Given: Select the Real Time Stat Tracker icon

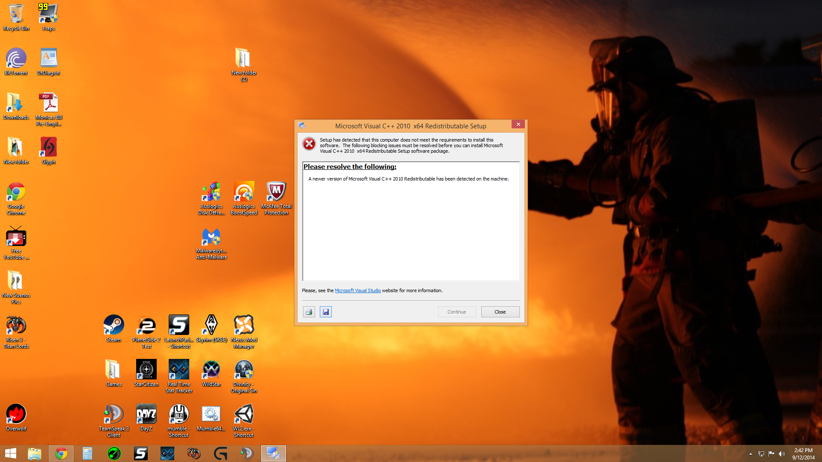Looking at the screenshot, I should [179, 376].
